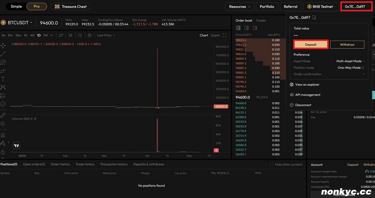
Task: Expand chart to fullscreen
Action: point(224,35)
